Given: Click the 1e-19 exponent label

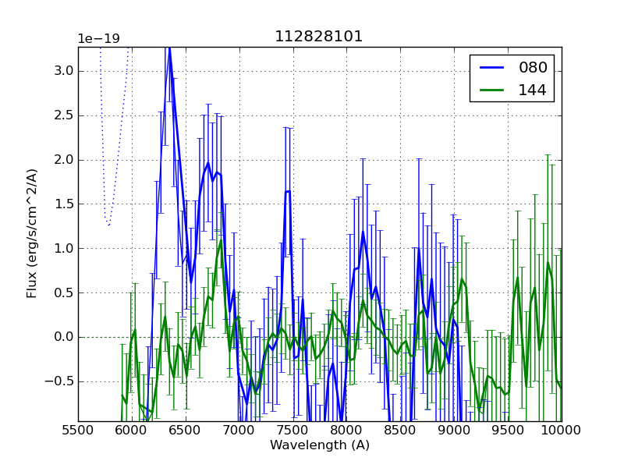Looking at the screenshot, I should 98,39.
